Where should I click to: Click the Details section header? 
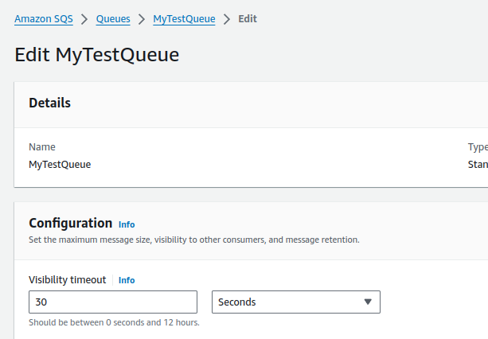[x=49, y=103]
